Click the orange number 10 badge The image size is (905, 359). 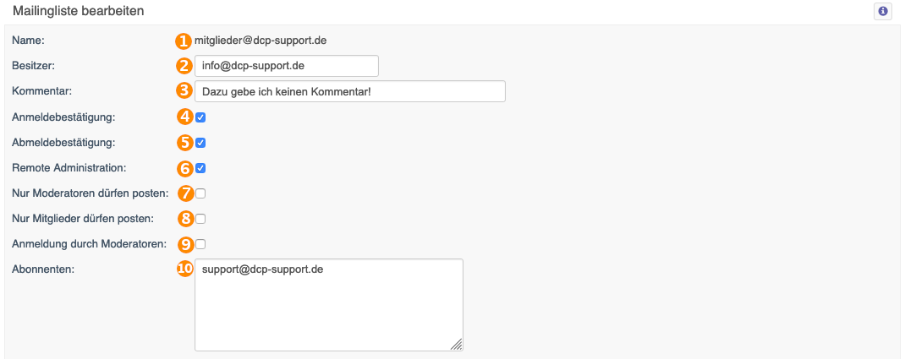pos(184,269)
